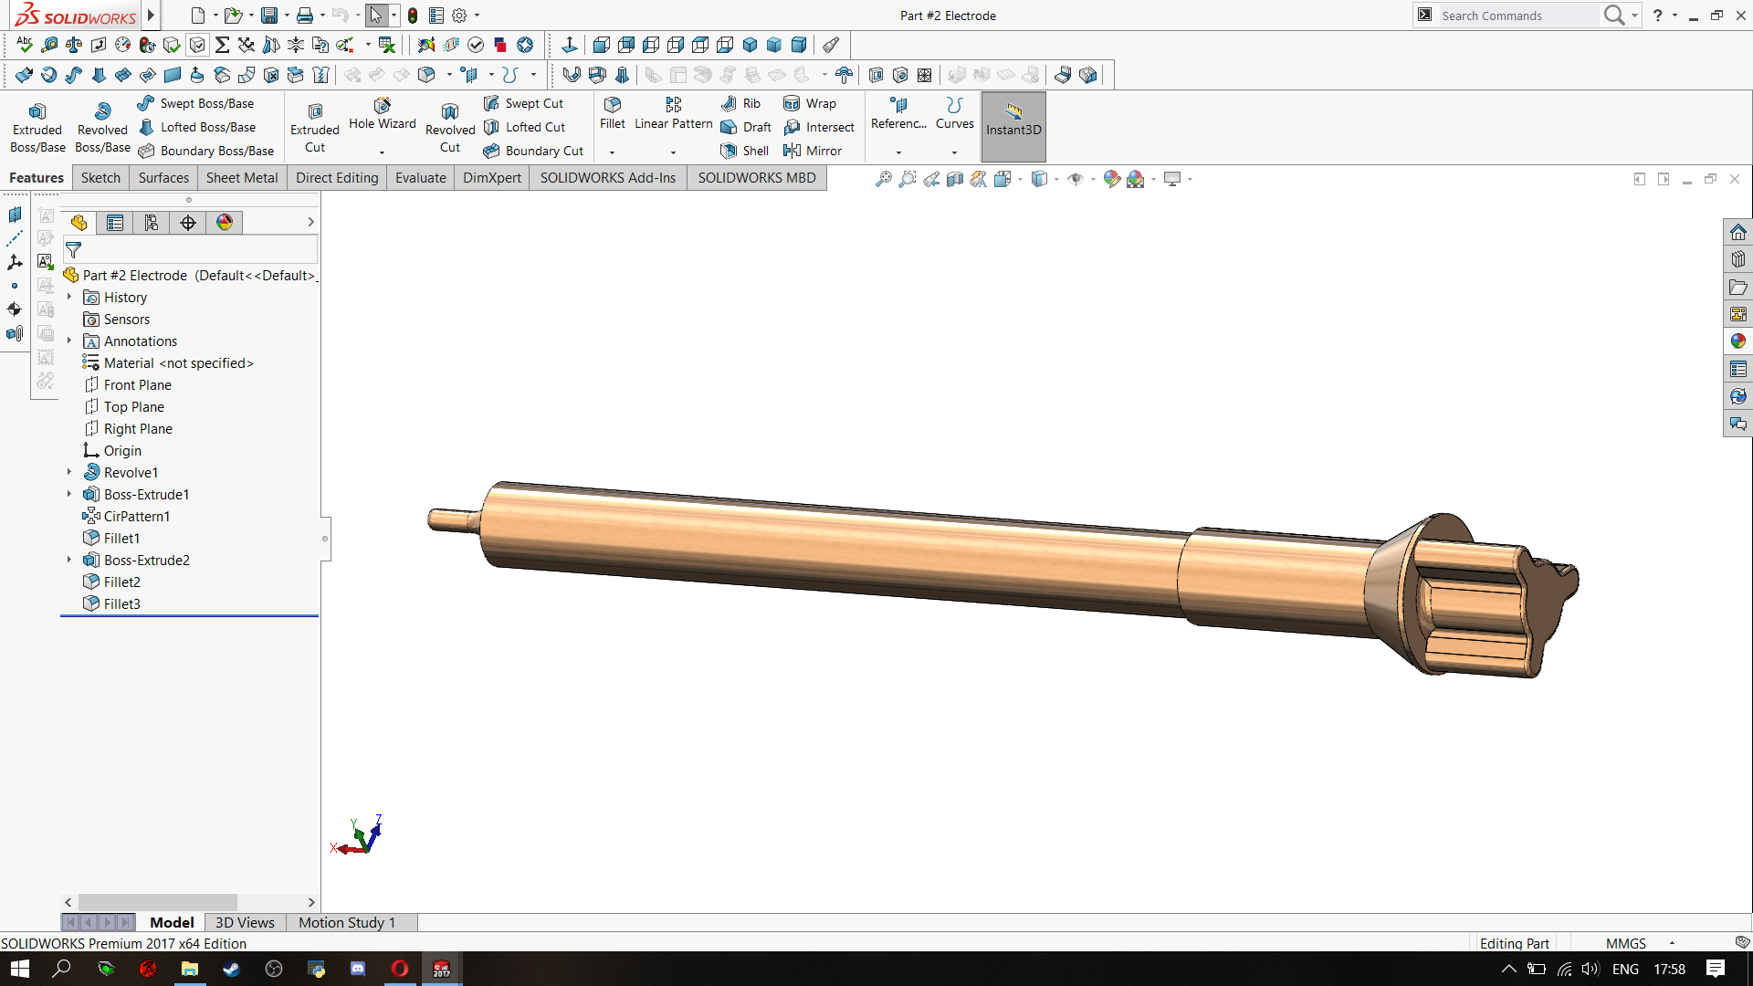The image size is (1753, 986).
Task: Click the Mirror feature icon
Action: 792,151
